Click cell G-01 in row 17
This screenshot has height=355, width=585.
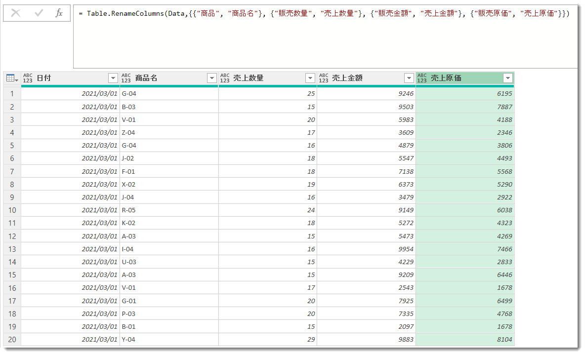[x=168, y=301]
